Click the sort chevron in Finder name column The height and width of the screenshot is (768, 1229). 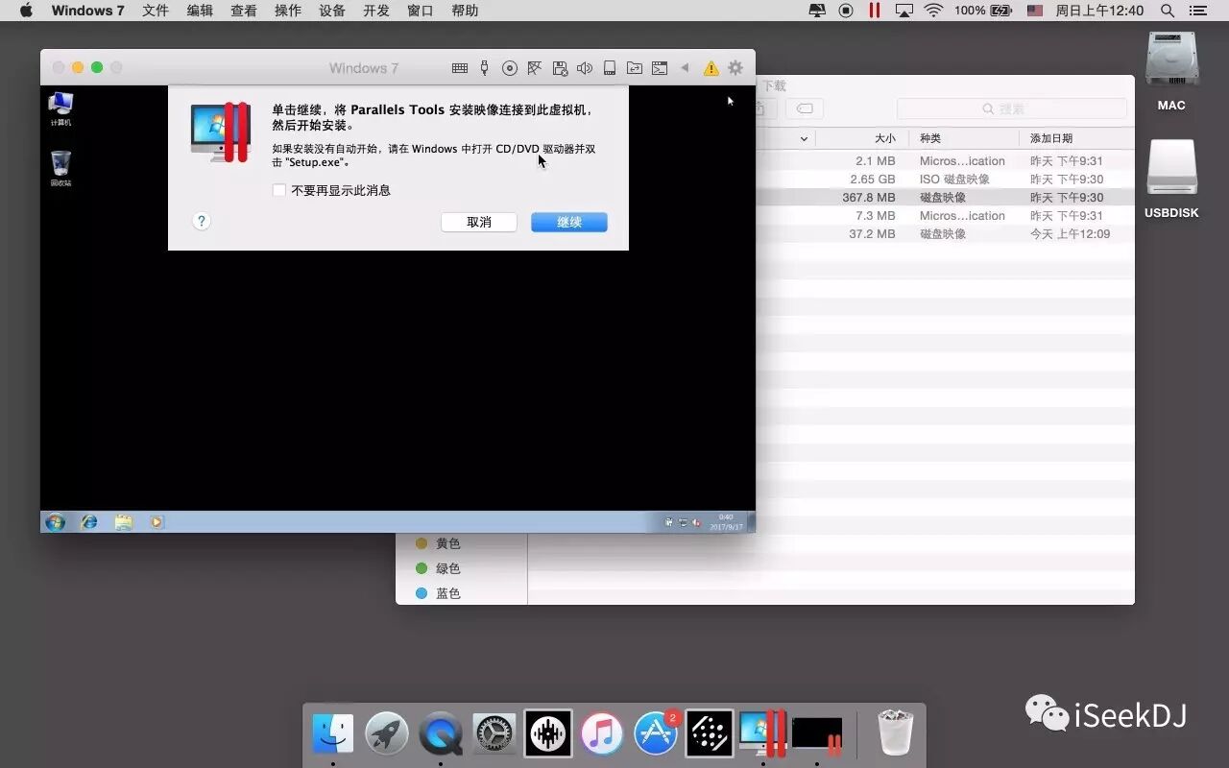click(804, 139)
